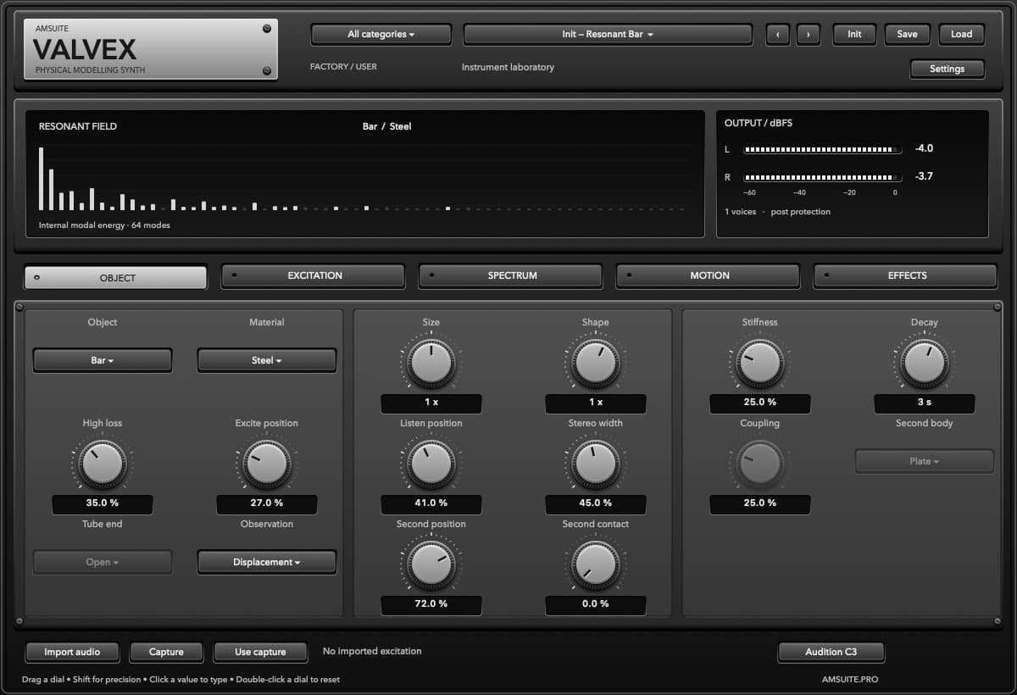Click the left channel output meter
The height and width of the screenshot is (695, 1017).
pyautogui.click(x=822, y=149)
